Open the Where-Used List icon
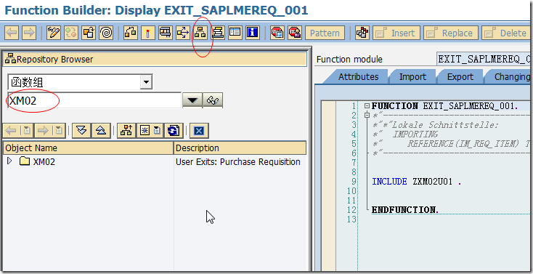 click(183, 33)
